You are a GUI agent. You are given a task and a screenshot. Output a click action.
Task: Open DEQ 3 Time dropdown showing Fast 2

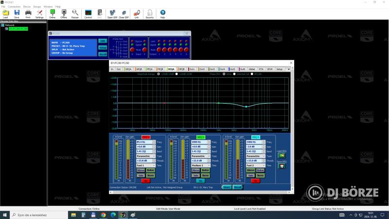coord(256,165)
